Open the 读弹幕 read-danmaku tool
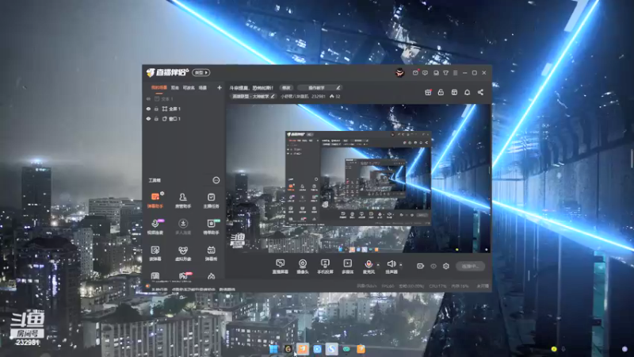The image size is (634, 357). click(155, 253)
